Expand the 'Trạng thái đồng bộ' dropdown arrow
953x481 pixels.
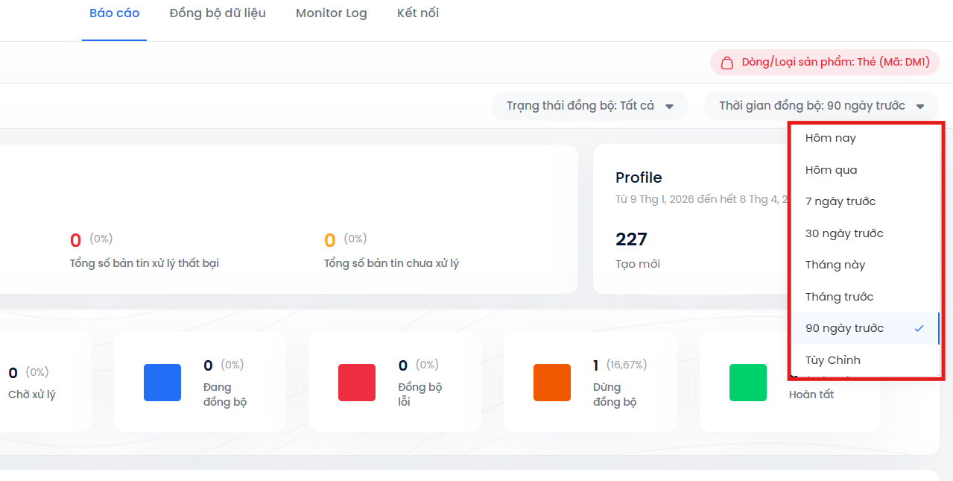point(669,107)
